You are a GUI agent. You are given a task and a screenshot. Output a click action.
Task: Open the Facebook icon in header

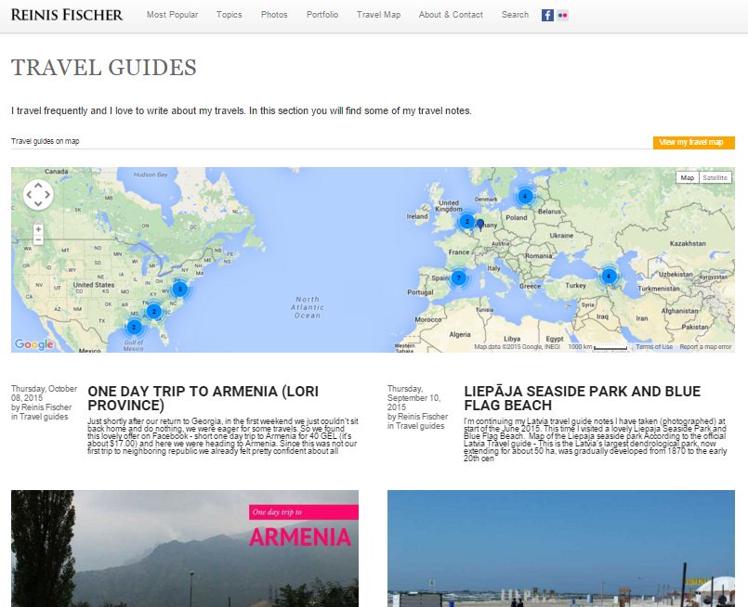547,15
